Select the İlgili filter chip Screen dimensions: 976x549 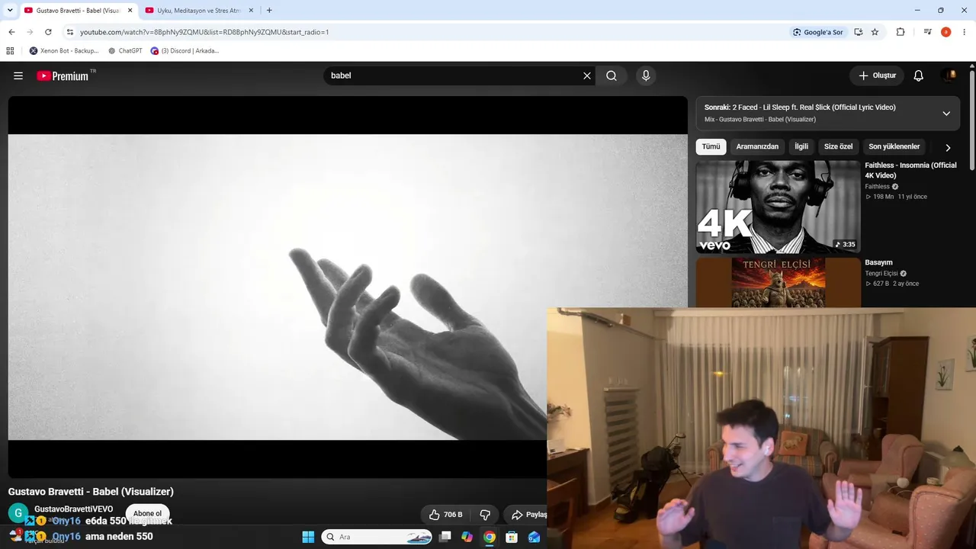[801, 146]
